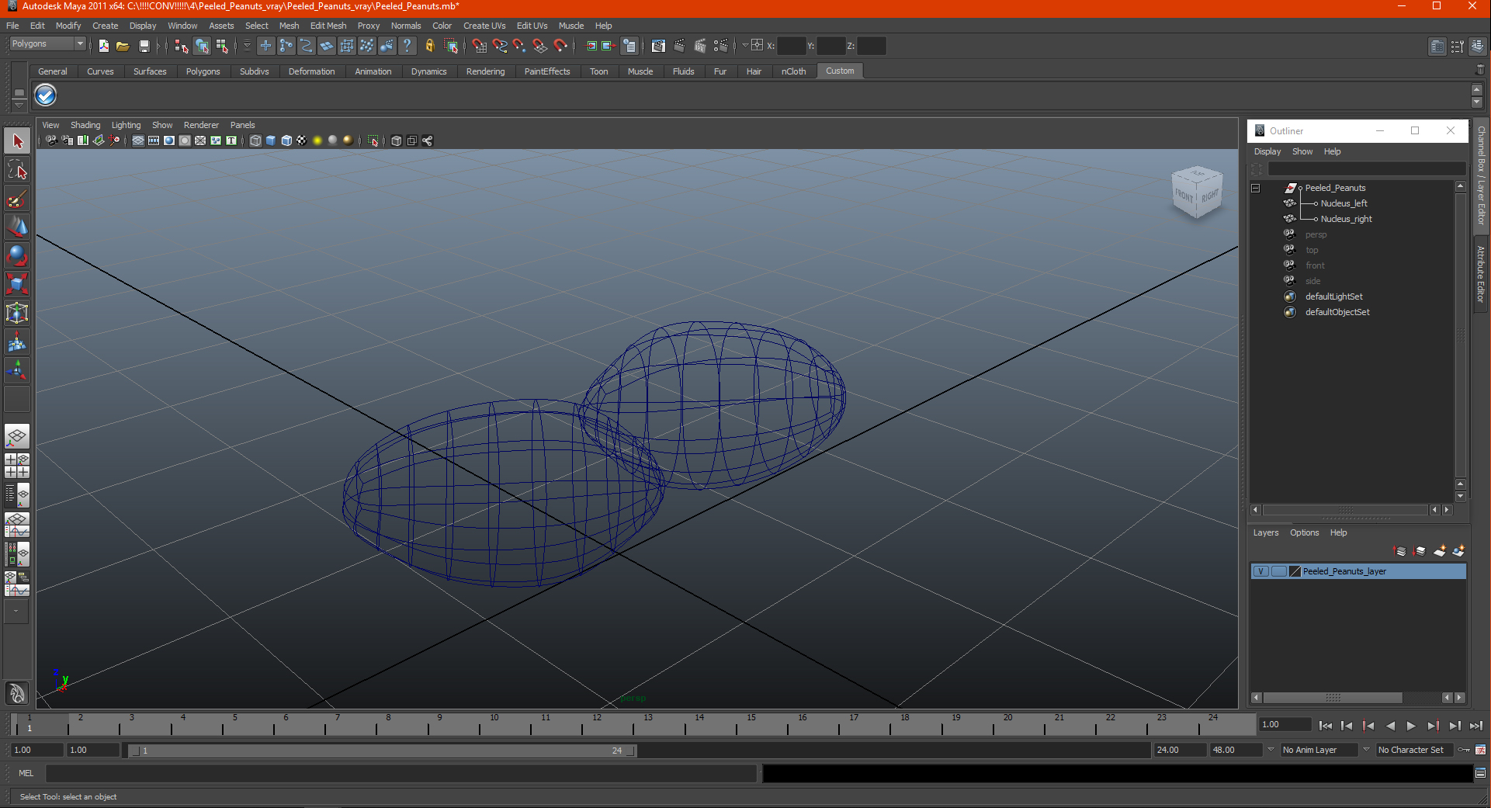Toggle textured display checker icon
Screen dimensions: 1491x808
[x=302, y=140]
